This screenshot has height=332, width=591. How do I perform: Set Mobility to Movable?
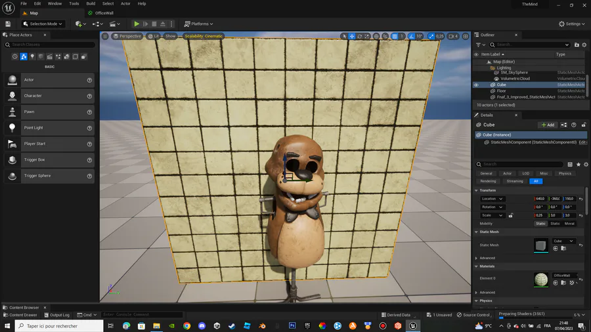[x=569, y=224]
